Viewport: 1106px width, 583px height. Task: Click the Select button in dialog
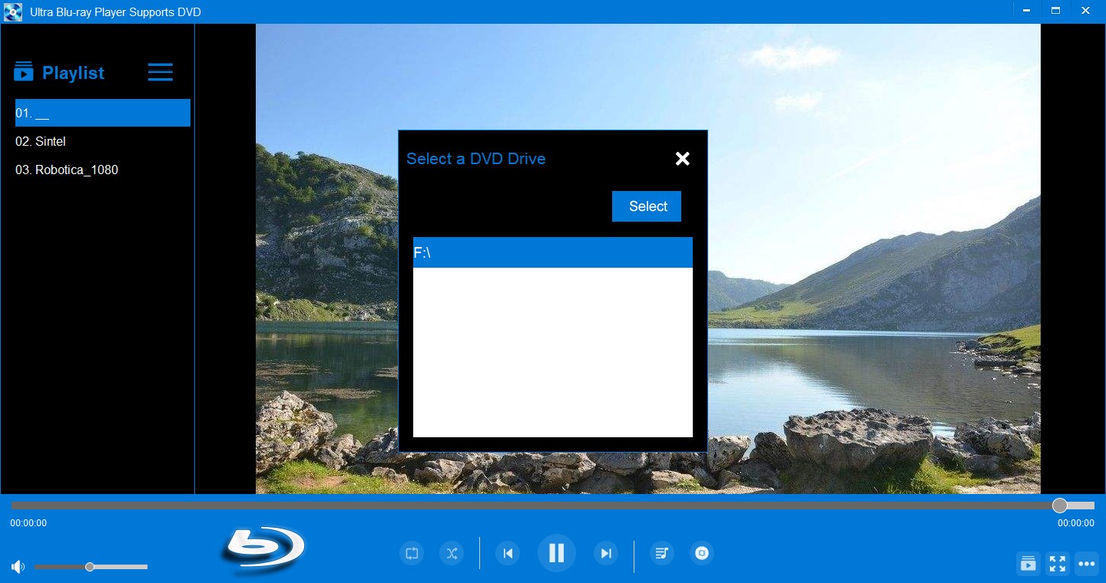tap(647, 206)
